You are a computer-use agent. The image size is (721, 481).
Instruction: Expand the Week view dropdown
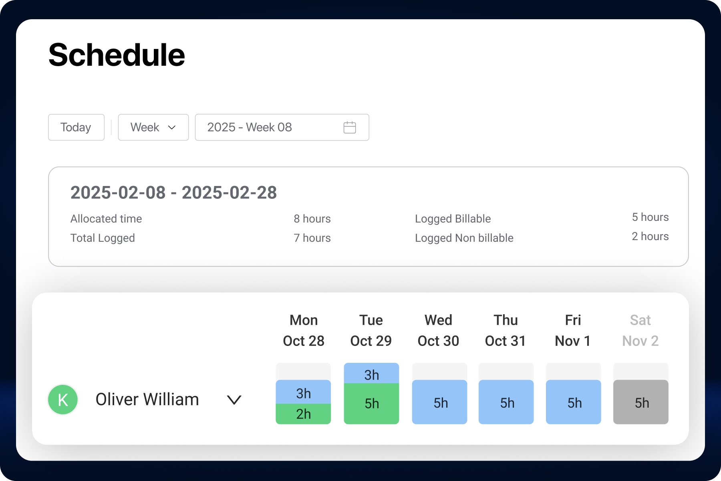153,127
